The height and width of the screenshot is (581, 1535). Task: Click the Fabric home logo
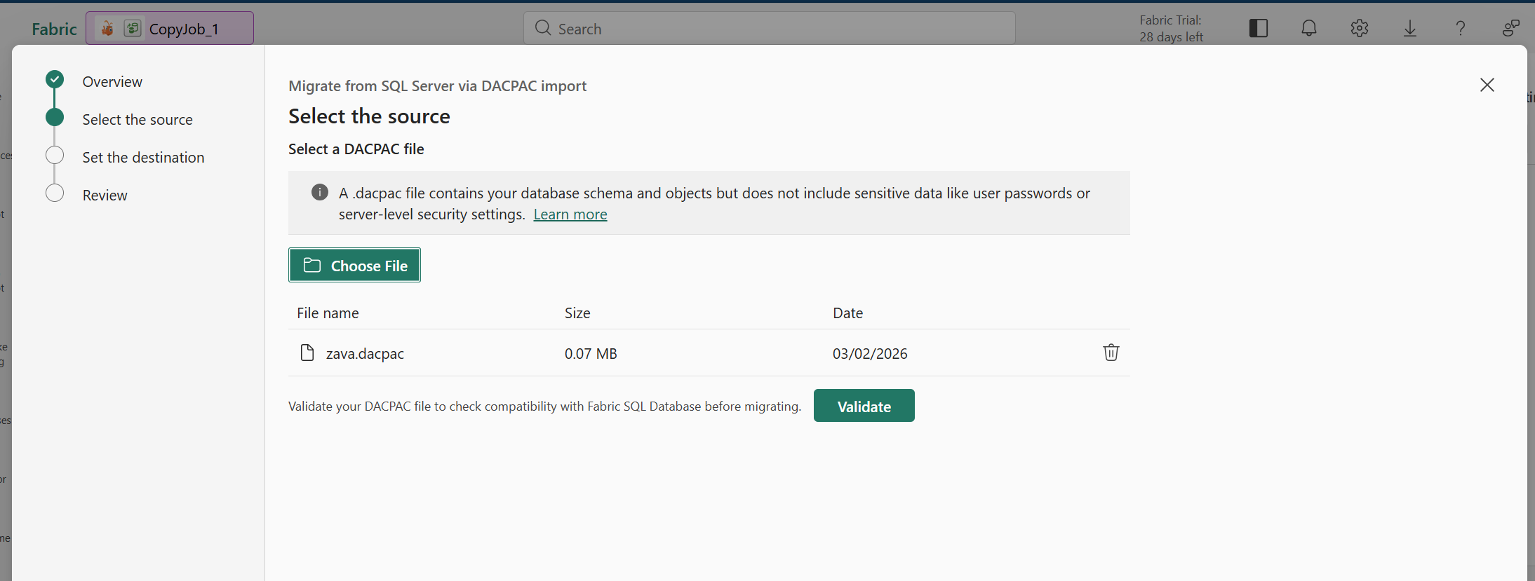54,29
